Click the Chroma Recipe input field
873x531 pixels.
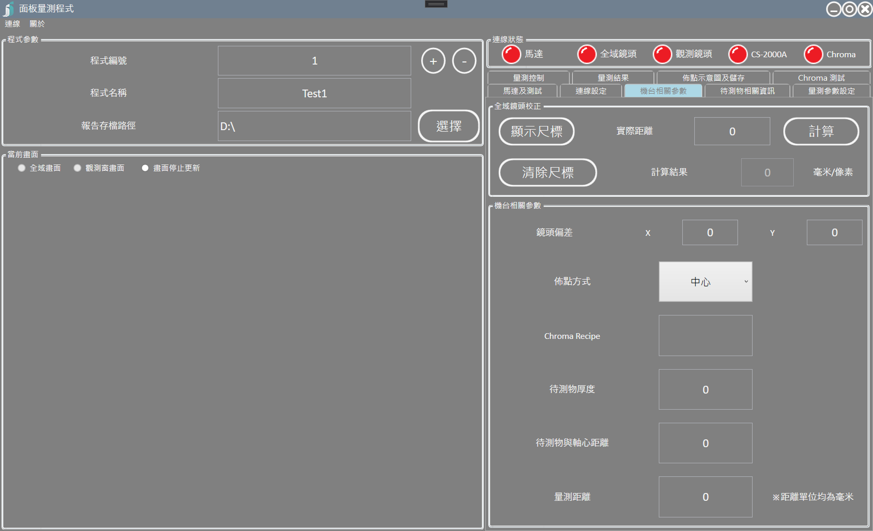705,336
